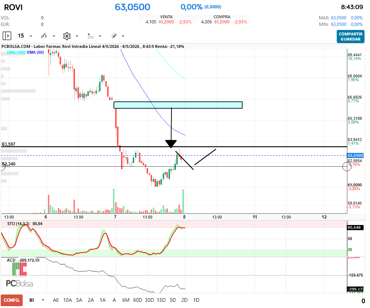
Task: Click the 0,00% change header
Action: click(191, 7)
